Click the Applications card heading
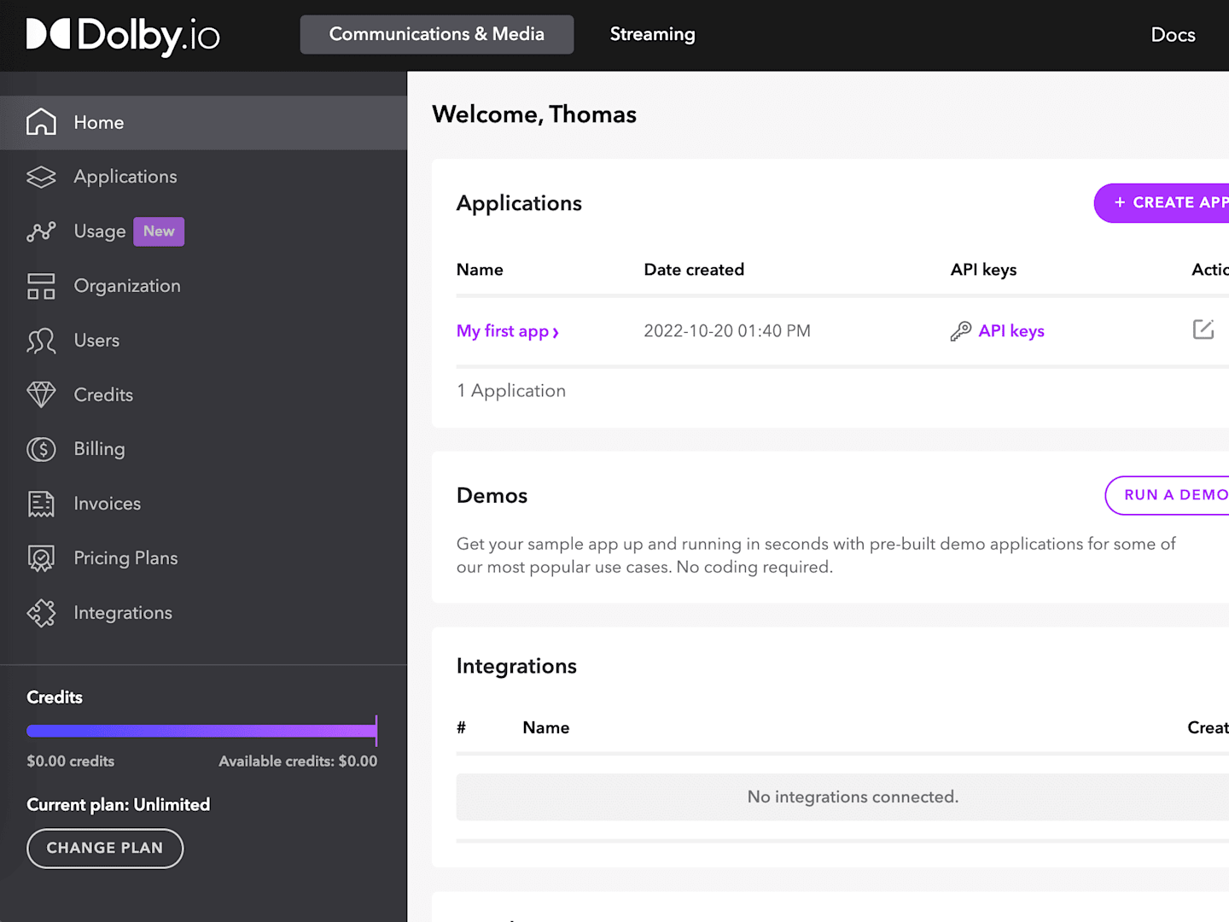The height and width of the screenshot is (922, 1229). pos(519,203)
